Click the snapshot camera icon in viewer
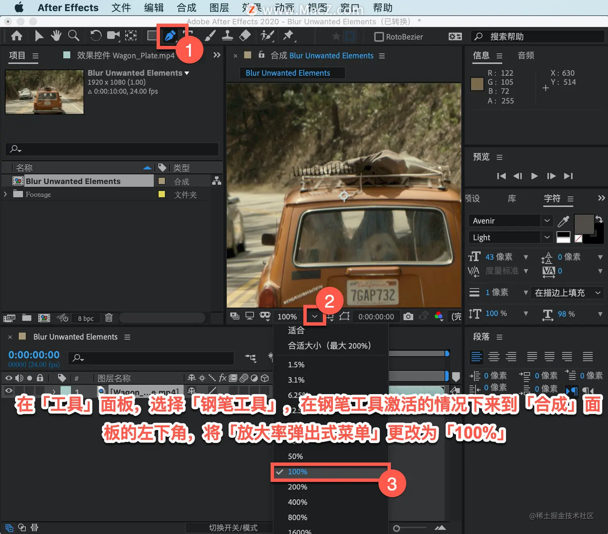This screenshot has width=608, height=534. click(408, 316)
